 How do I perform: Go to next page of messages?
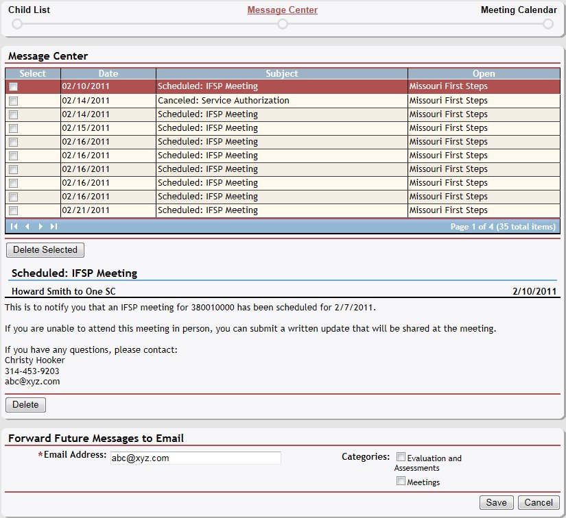coord(40,226)
